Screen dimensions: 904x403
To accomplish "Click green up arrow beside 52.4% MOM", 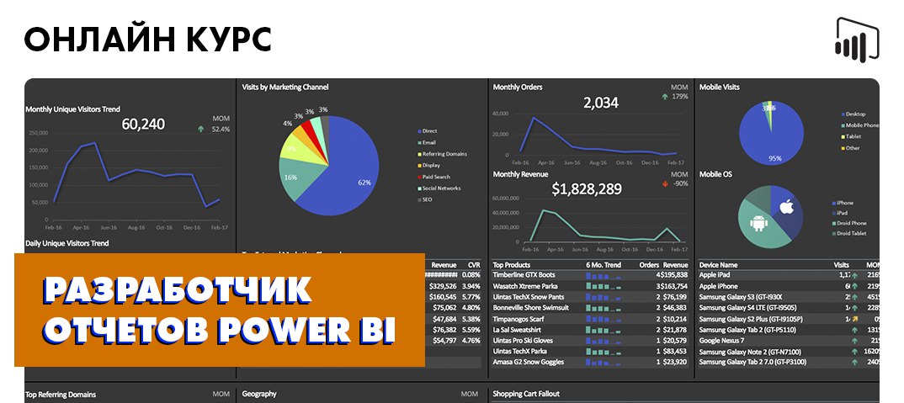I will [200, 129].
